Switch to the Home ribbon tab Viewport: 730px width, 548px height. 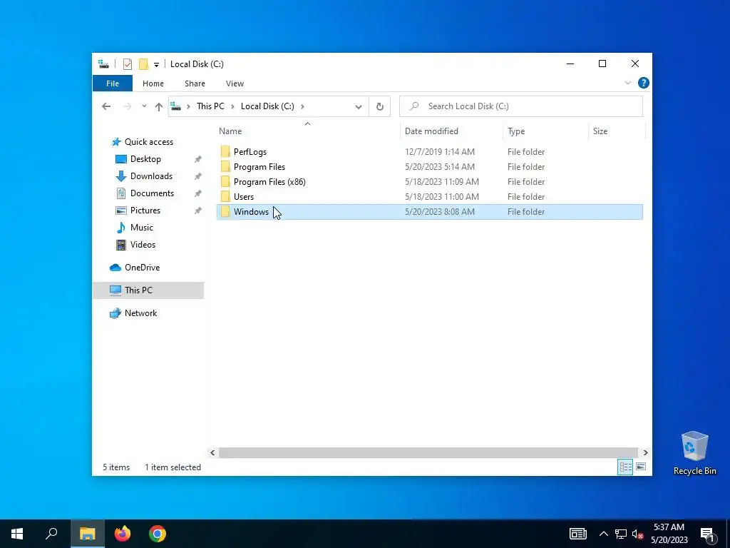tap(153, 83)
